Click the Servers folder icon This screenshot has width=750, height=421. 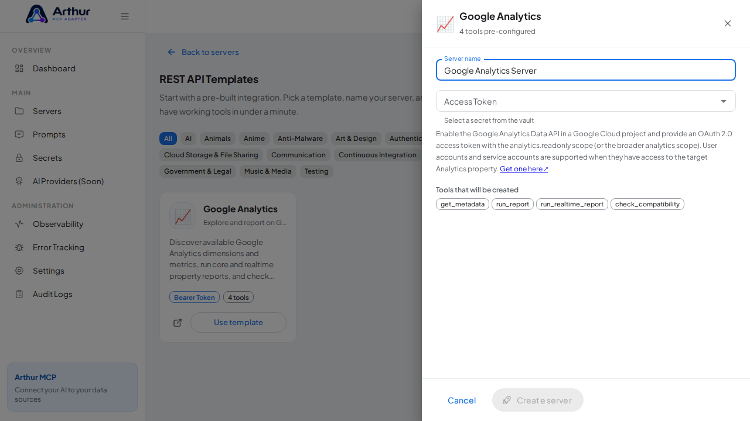point(19,111)
